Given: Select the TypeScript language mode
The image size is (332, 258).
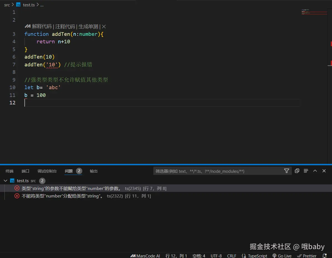Looking at the screenshot, I should pos(257,256).
